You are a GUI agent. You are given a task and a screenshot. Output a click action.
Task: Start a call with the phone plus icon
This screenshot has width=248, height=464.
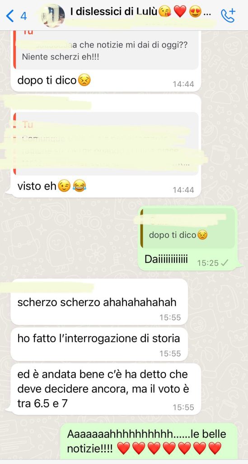(x=228, y=15)
